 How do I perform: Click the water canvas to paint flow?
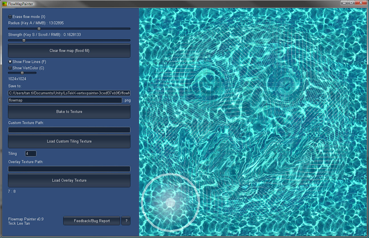(x=252, y=119)
